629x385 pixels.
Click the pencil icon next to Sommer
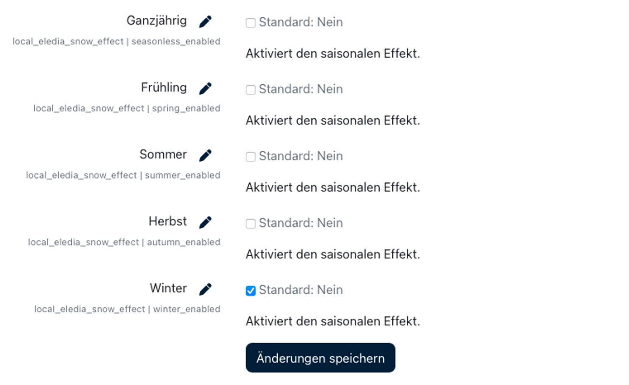click(x=206, y=155)
